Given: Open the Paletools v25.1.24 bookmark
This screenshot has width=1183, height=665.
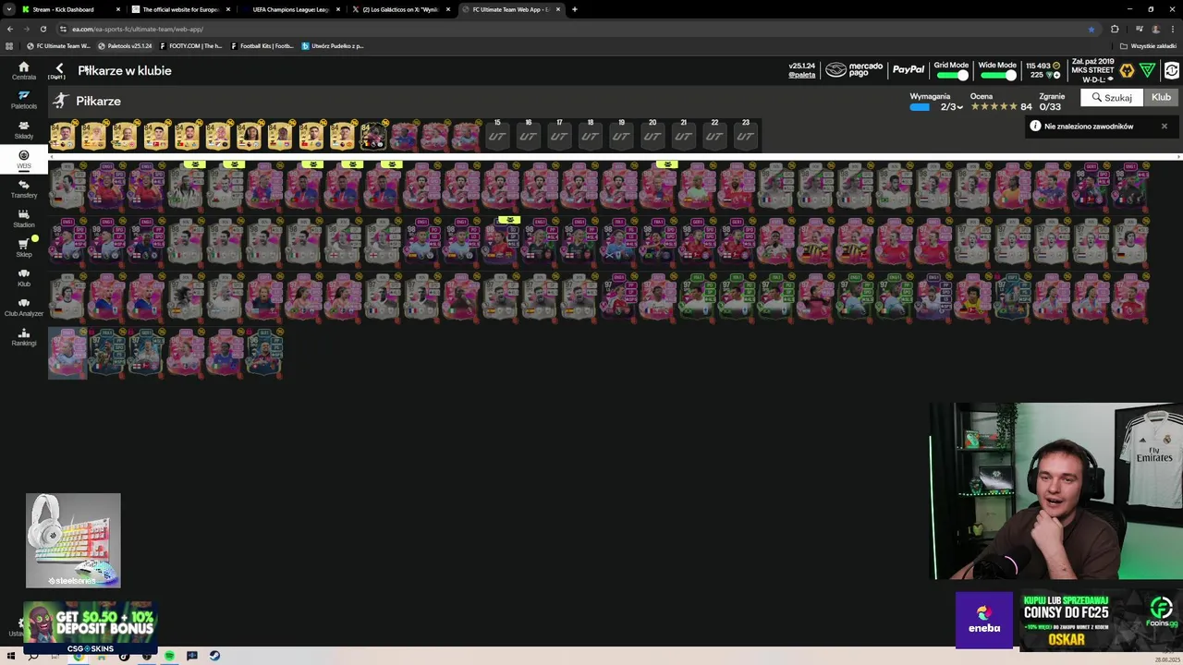Looking at the screenshot, I should [124, 45].
